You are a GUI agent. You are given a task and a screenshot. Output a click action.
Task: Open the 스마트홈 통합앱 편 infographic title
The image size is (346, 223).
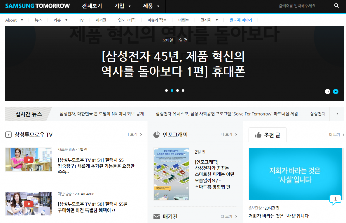tap(215, 174)
